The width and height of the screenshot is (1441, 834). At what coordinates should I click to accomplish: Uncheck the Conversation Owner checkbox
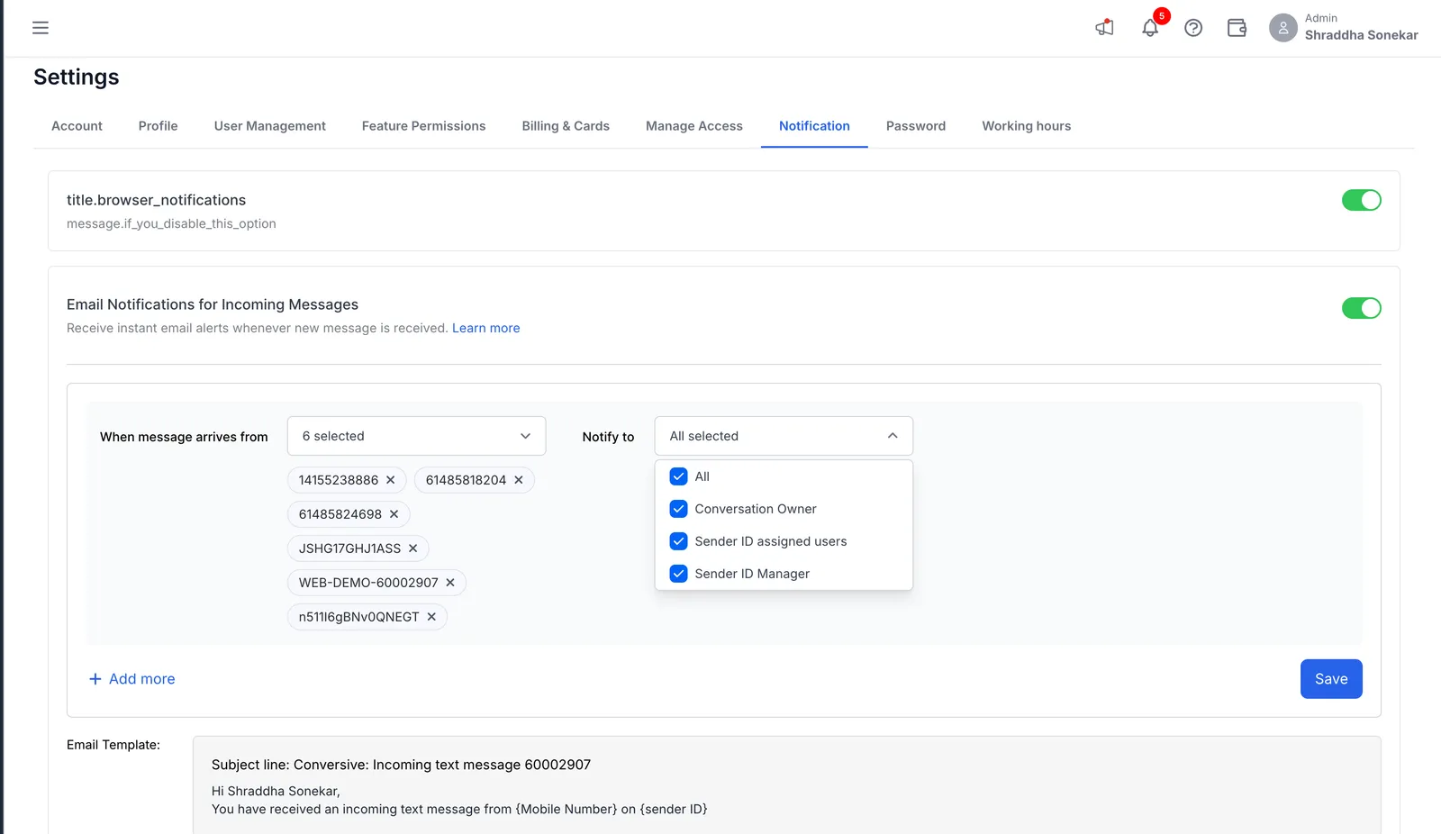coord(679,509)
